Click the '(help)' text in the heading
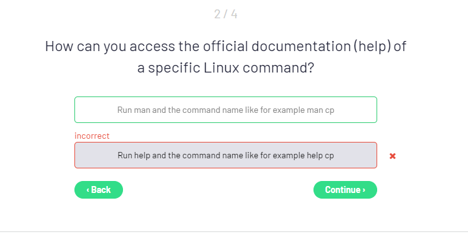This screenshot has width=468, height=239. click(372, 46)
